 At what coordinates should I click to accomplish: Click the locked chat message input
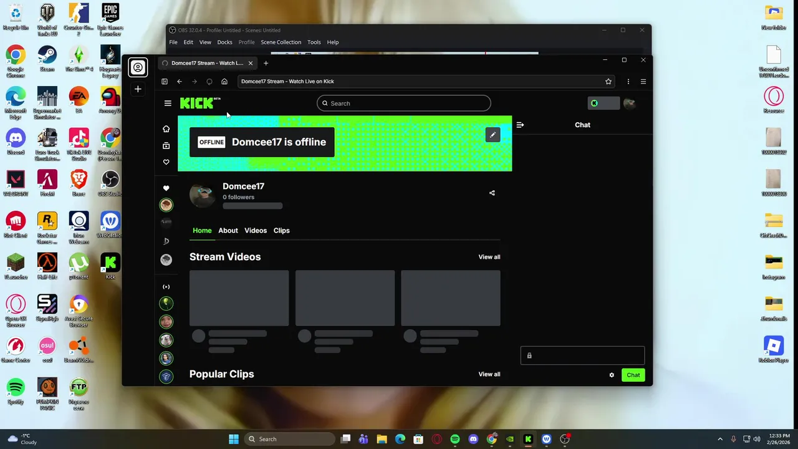582,355
